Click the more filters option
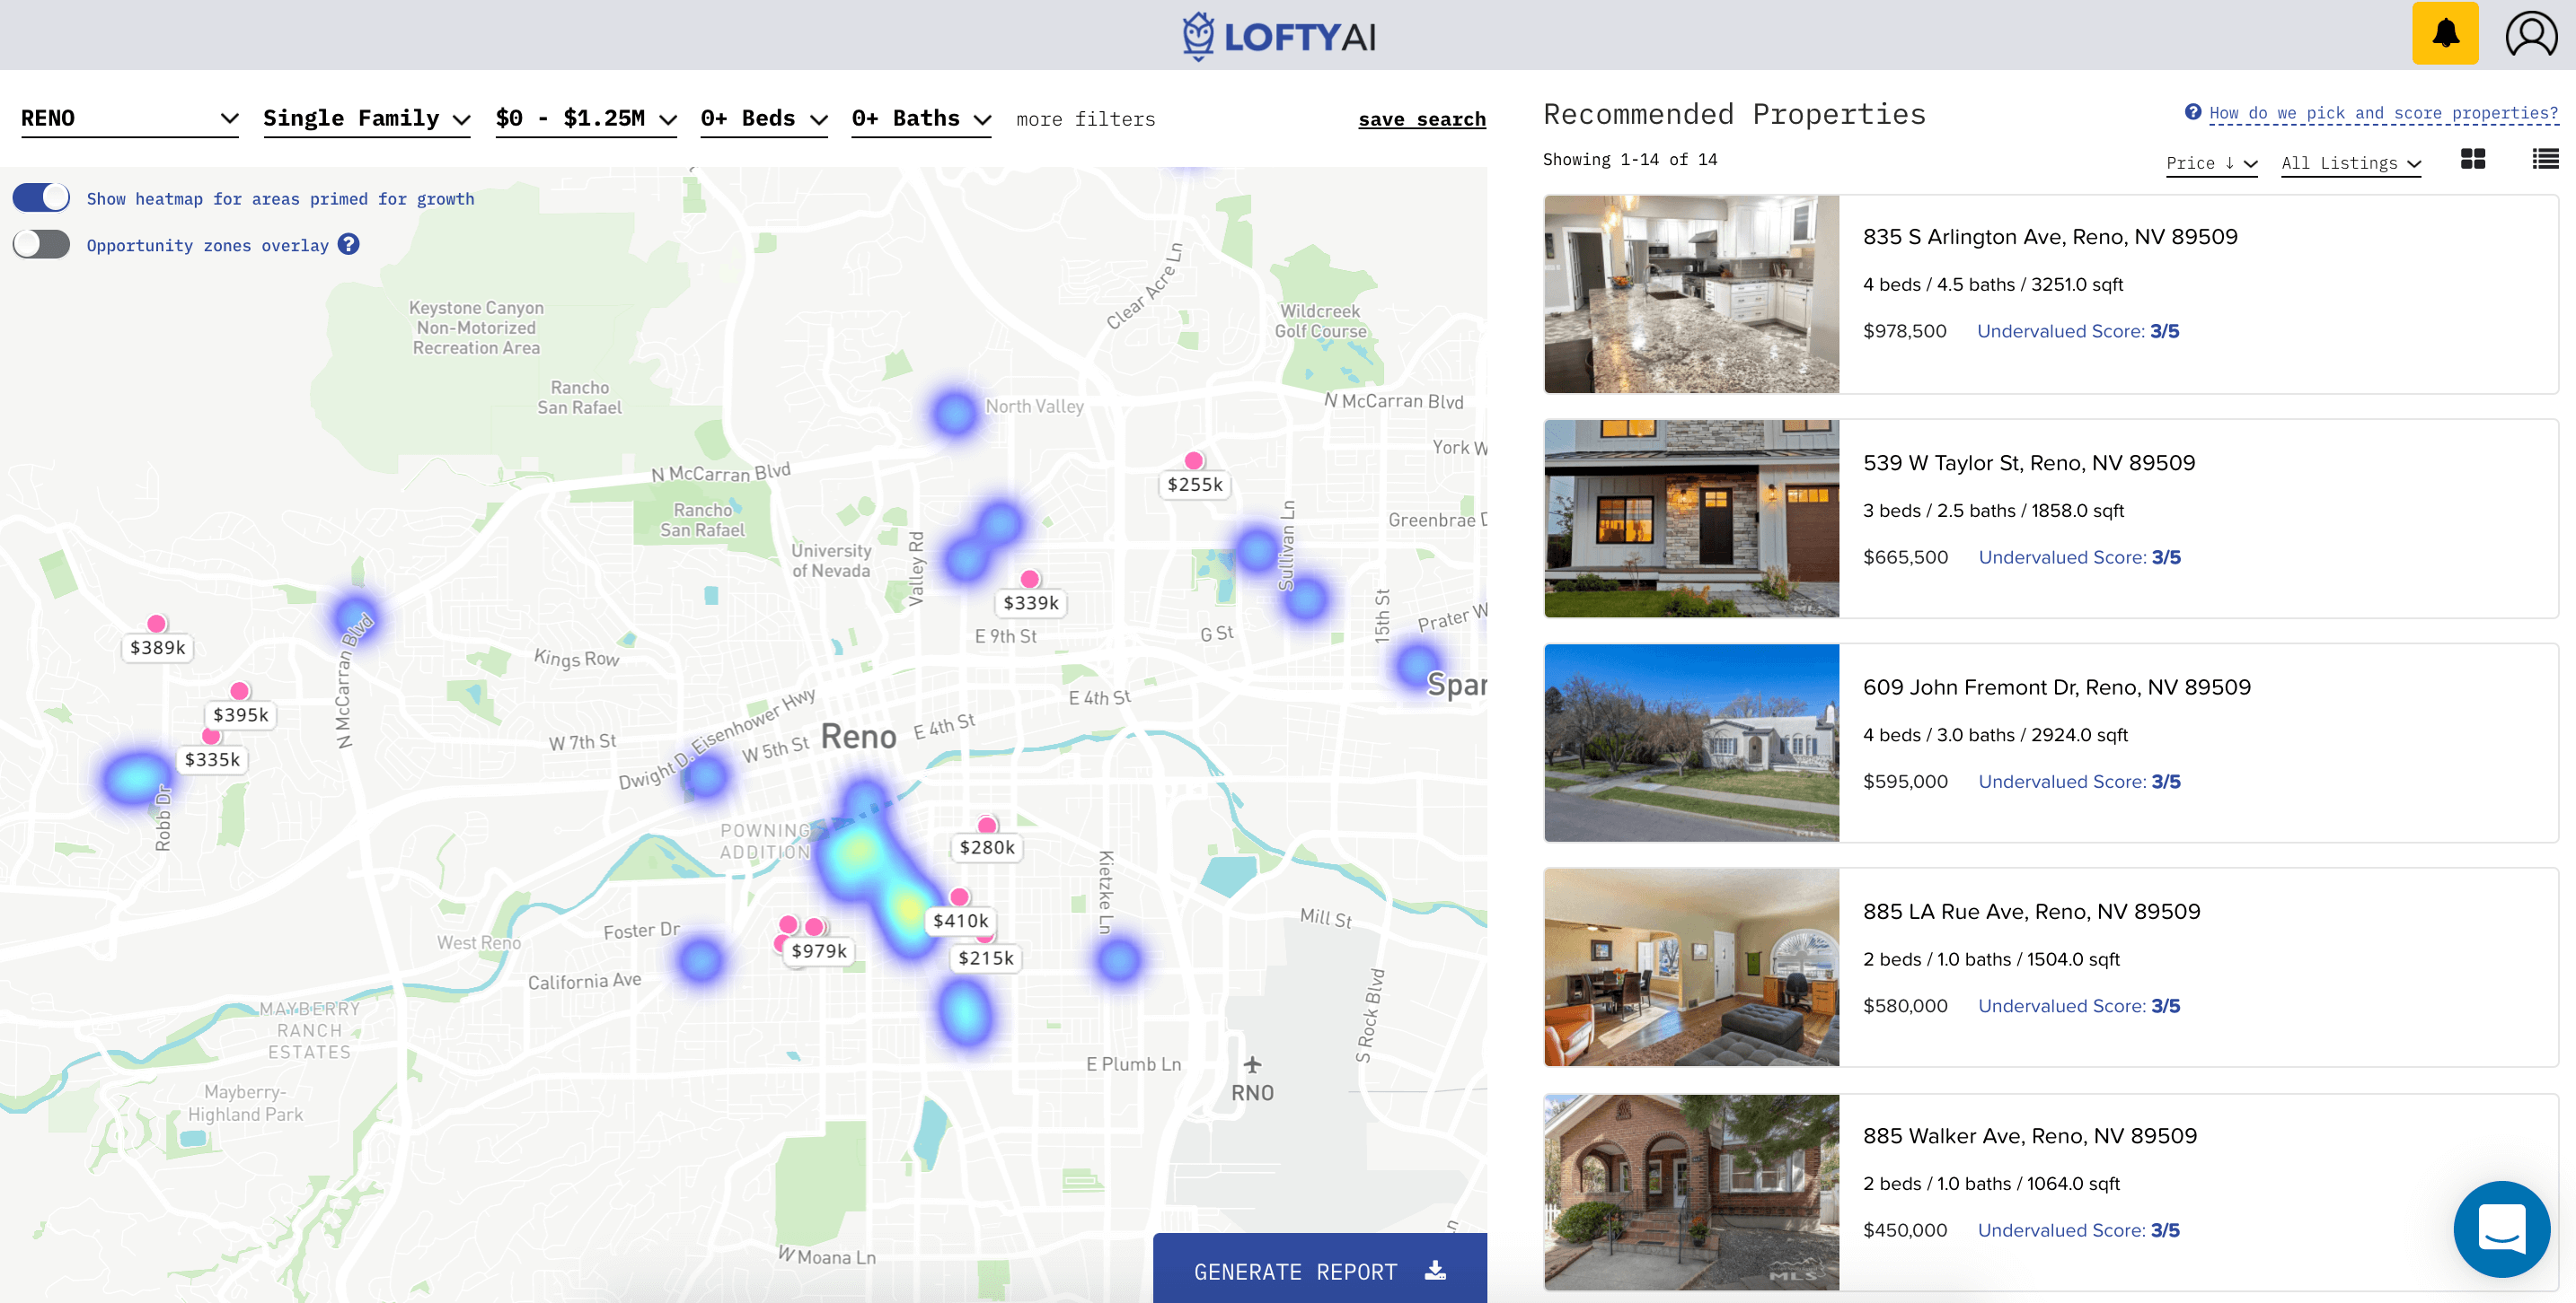 [x=1085, y=120]
